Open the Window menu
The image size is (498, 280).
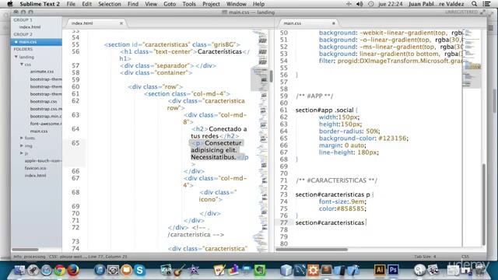(x=236, y=4)
